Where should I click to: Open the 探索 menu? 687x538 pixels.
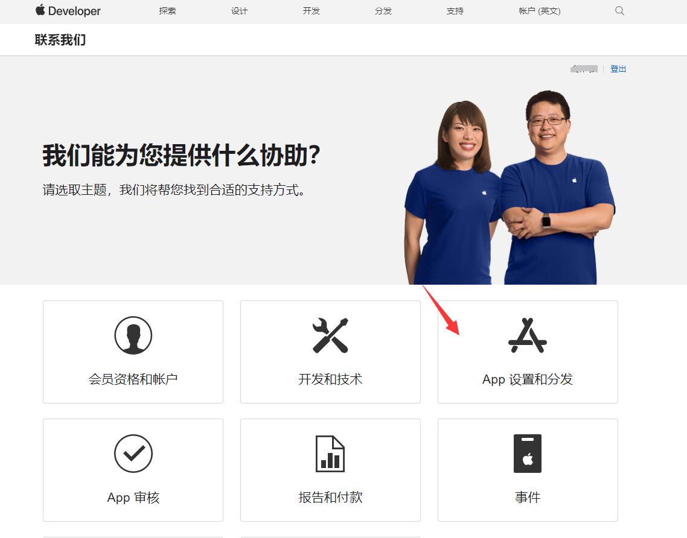(167, 11)
